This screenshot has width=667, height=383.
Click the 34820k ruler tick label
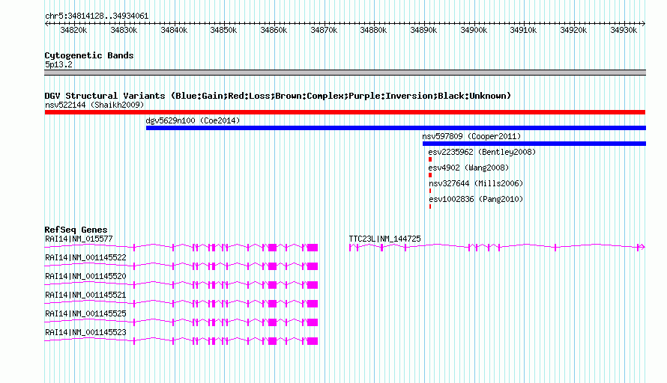(73, 30)
